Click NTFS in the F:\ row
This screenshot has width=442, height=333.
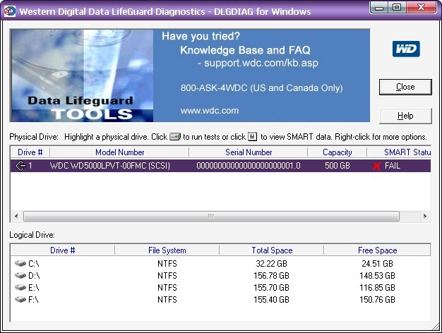[167, 299]
